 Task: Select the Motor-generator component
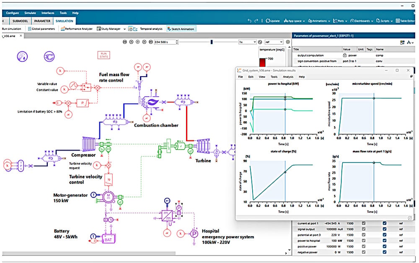click(108, 197)
